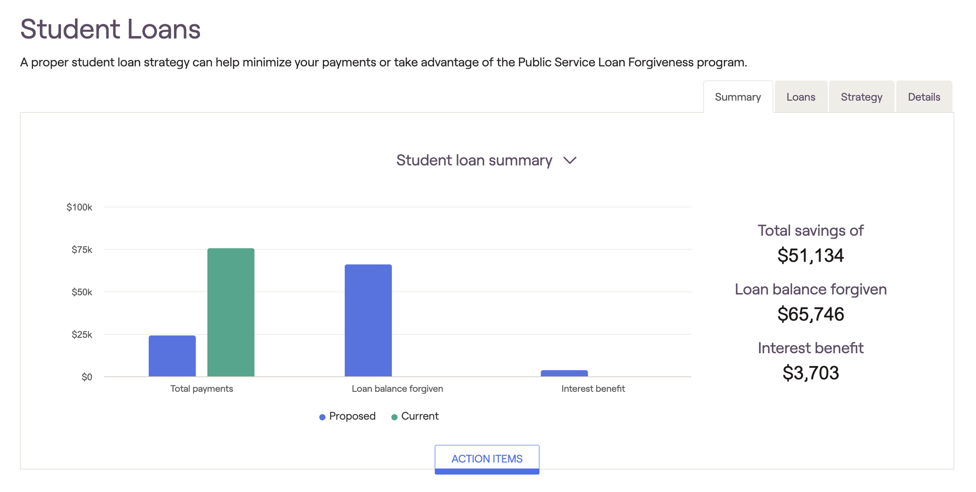Click the $51,134 total savings amount
The width and height of the screenshot is (976, 492).
[810, 256]
